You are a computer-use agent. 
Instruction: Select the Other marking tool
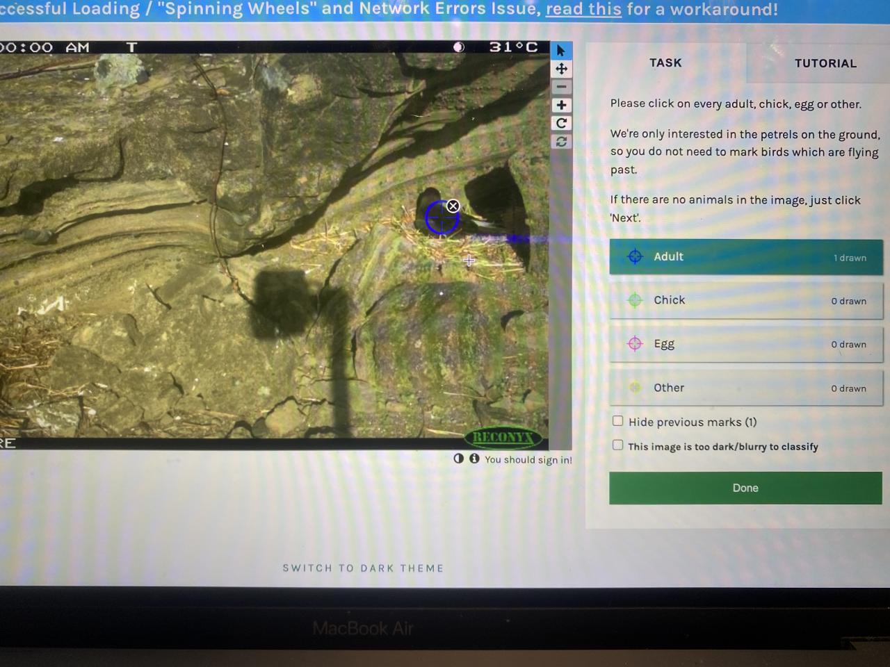pos(746,388)
